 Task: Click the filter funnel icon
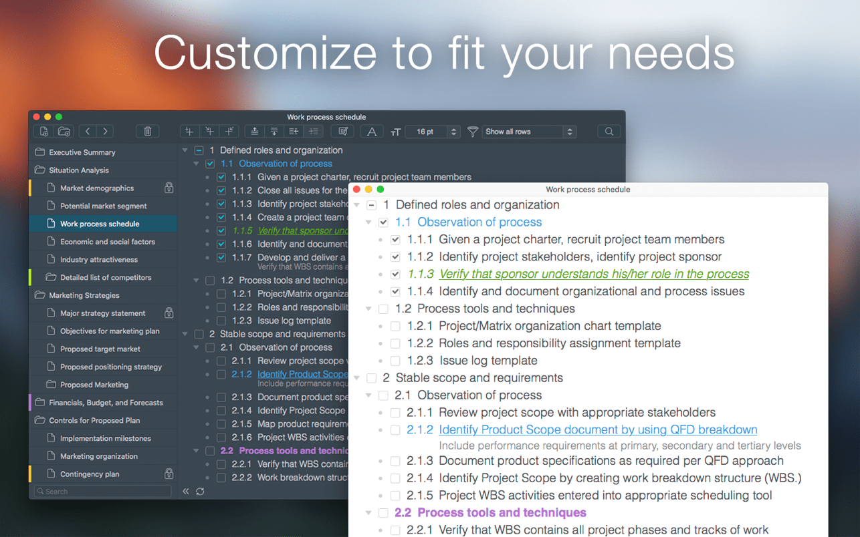473,132
